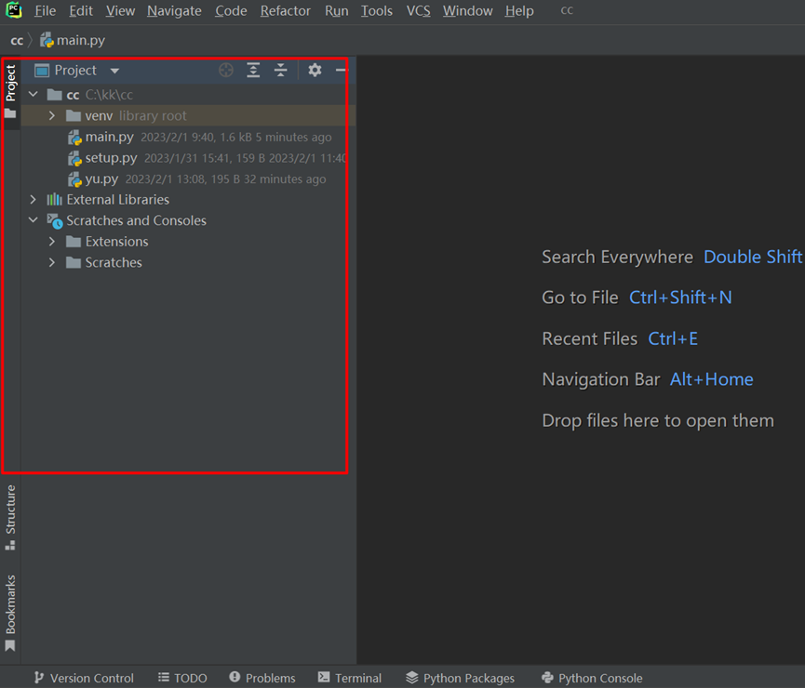Open the Window menu

(468, 11)
